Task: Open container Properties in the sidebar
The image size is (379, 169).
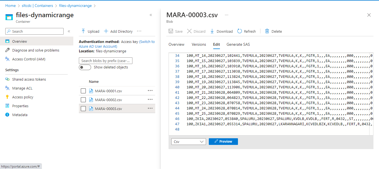Action: (x=20, y=106)
